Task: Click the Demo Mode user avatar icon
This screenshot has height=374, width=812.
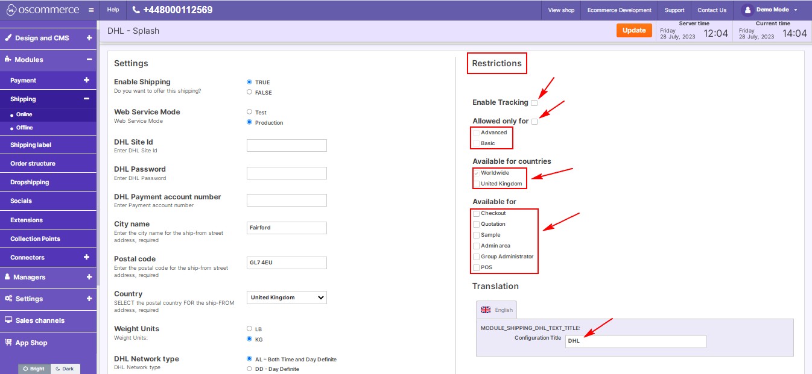Action: (747, 10)
